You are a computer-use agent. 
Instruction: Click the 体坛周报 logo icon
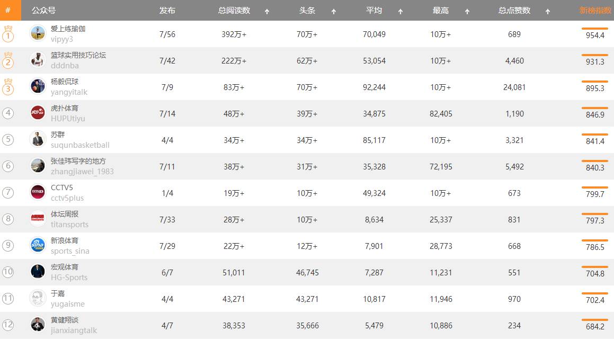pos(38,219)
